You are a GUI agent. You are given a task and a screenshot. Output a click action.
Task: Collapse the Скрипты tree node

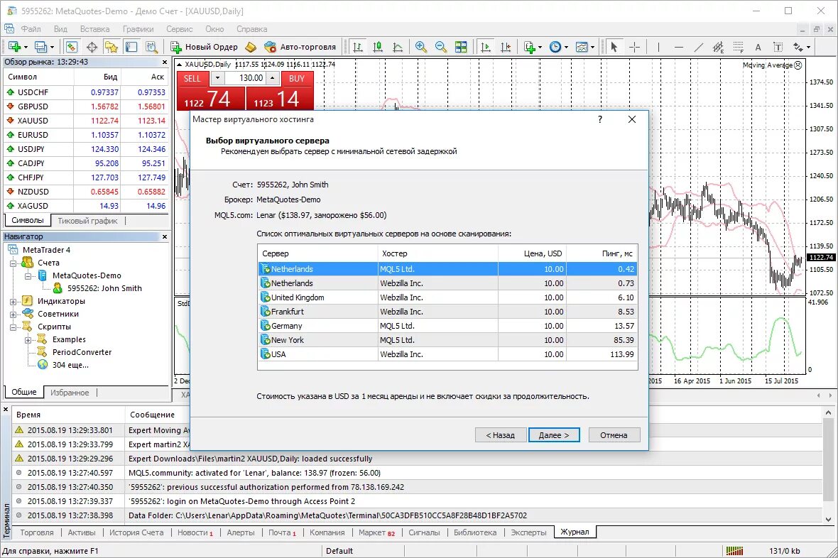[x=13, y=327]
